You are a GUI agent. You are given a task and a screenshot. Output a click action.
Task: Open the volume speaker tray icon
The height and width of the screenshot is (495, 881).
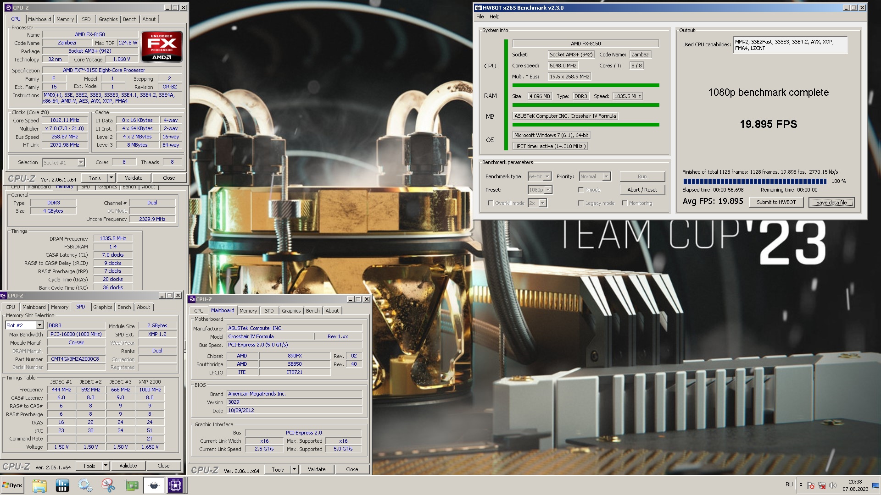tap(833, 485)
